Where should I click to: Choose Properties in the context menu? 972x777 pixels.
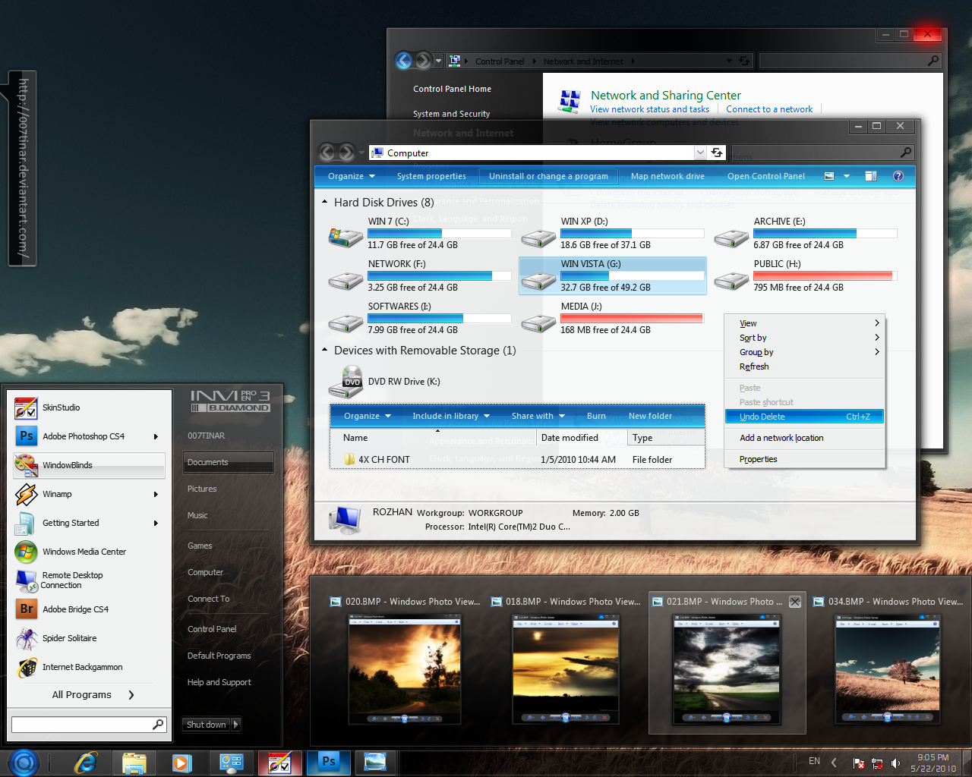(806, 459)
